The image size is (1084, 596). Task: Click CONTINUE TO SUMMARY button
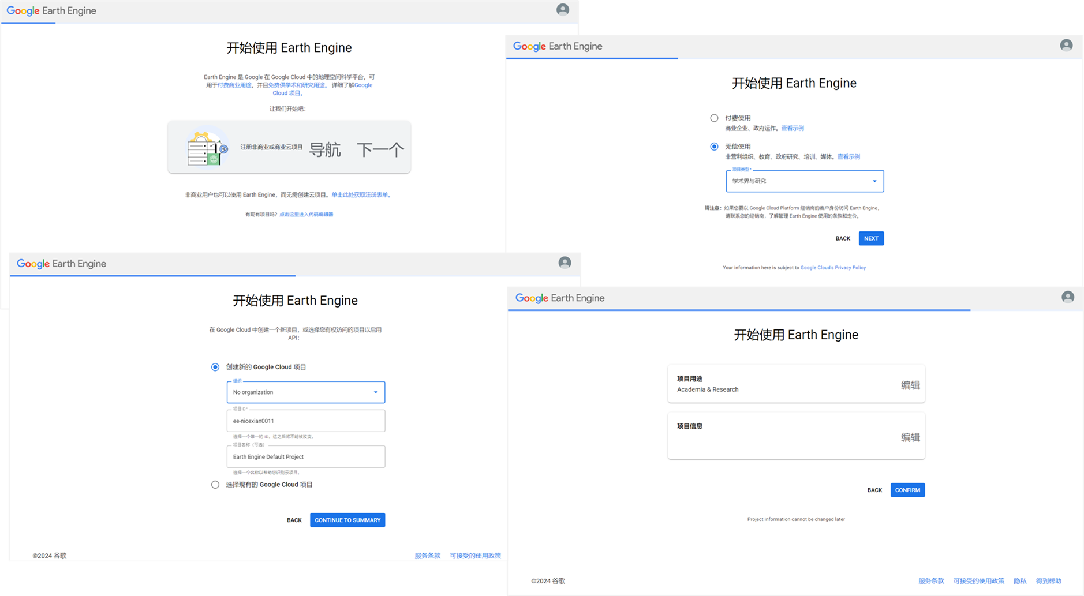pos(347,520)
